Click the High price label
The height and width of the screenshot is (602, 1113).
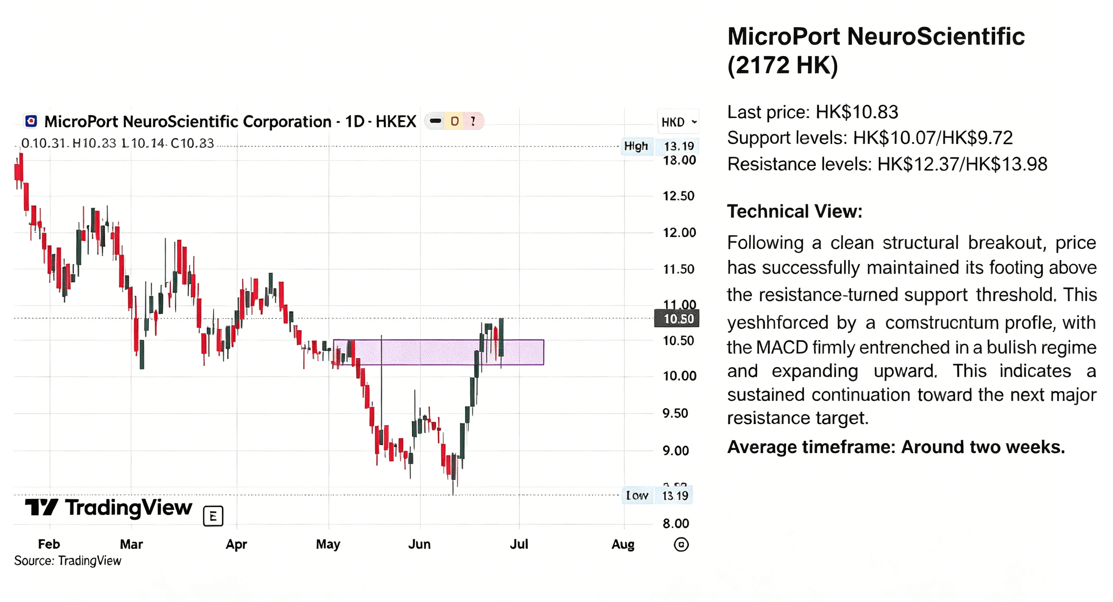click(636, 146)
